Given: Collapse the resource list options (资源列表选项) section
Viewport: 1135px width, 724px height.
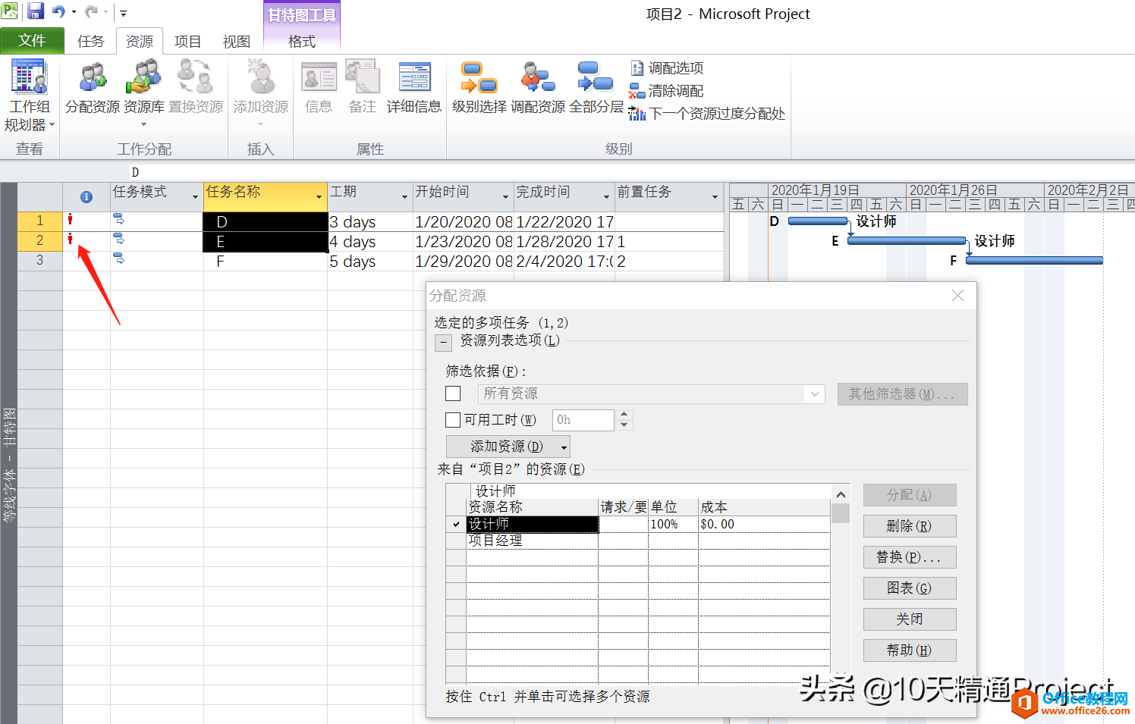Looking at the screenshot, I should click(x=443, y=343).
